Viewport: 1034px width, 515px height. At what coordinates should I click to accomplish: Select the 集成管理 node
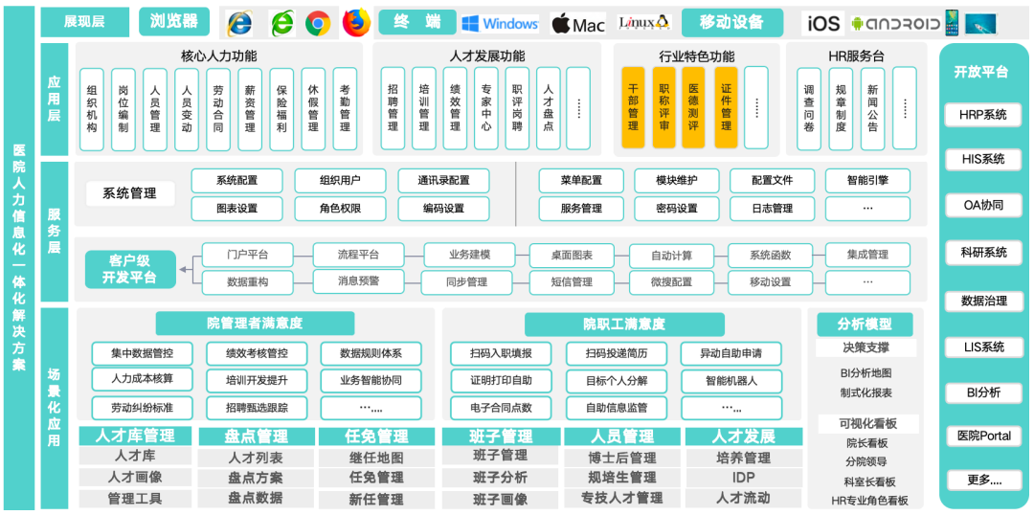tap(867, 255)
